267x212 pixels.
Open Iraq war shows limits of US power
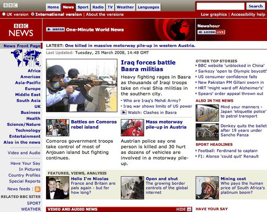click(158, 106)
